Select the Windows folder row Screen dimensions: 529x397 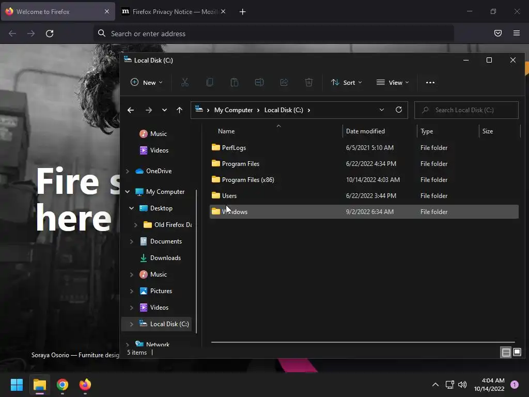pyautogui.click(x=364, y=211)
